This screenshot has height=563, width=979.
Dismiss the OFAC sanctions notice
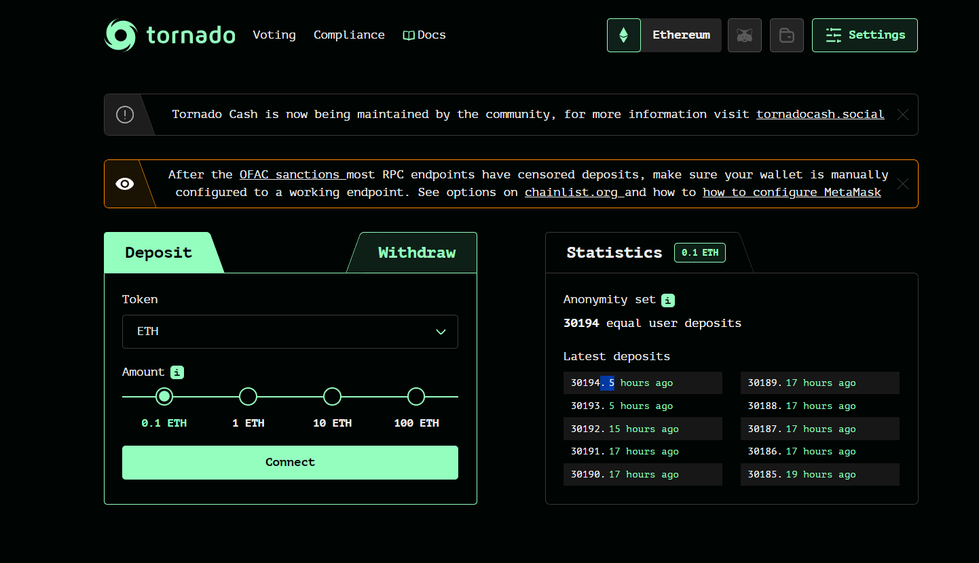(903, 184)
